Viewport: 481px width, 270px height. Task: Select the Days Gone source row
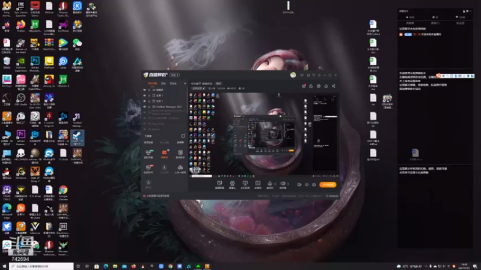(164, 124)
